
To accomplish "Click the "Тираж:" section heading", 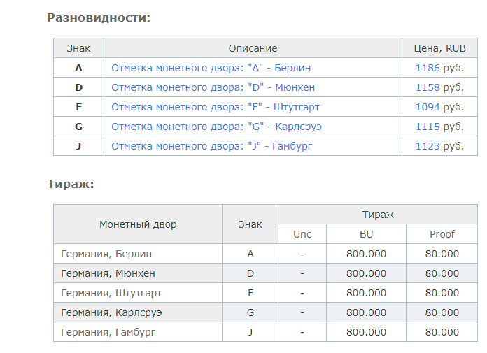I will pos(71,184).
